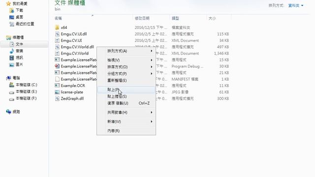Click the x64 folder icon
Image resolution: width=315 pixels, height=177 pixels.
57,28
